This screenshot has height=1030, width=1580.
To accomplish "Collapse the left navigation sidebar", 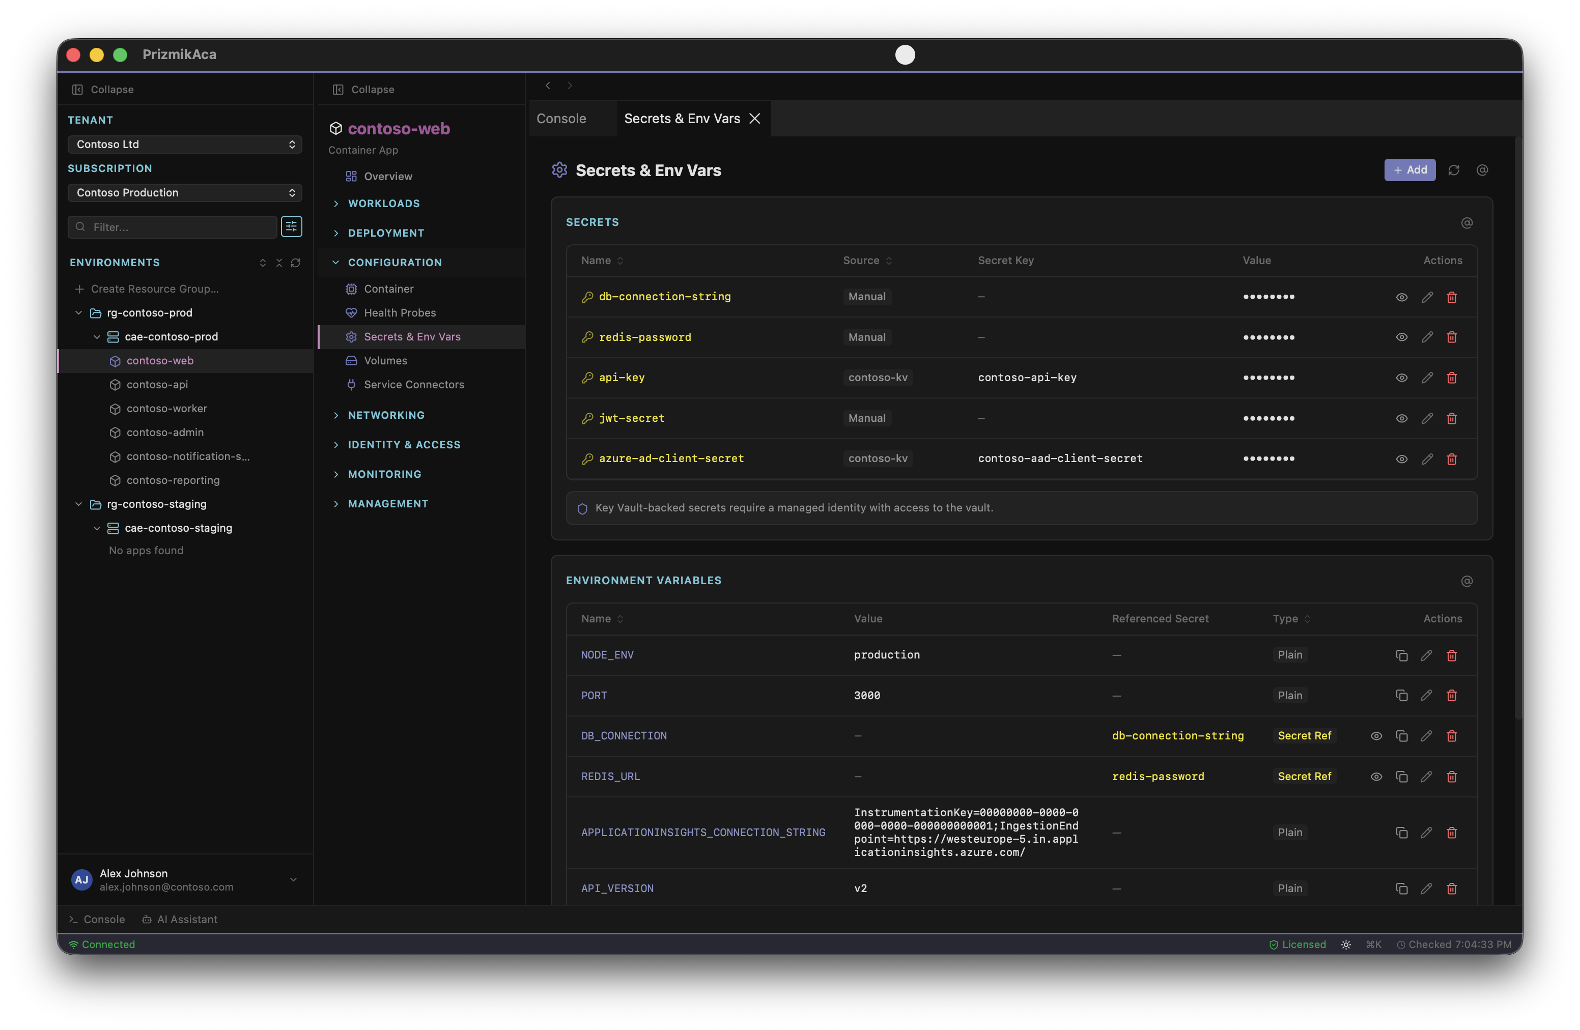I will tap(102, 89).
